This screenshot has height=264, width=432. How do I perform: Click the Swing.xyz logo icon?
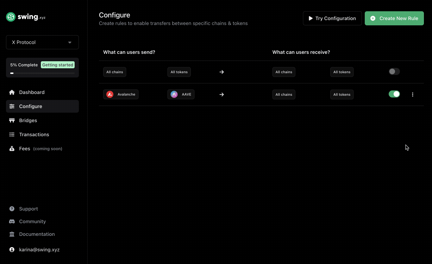[x=11, y=17]
